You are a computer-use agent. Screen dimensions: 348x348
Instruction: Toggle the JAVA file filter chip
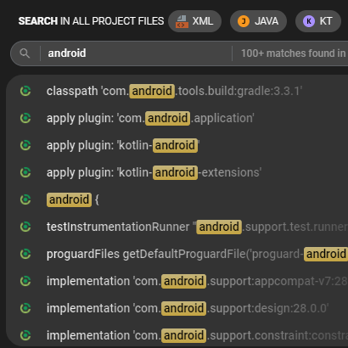click(258, 21)
